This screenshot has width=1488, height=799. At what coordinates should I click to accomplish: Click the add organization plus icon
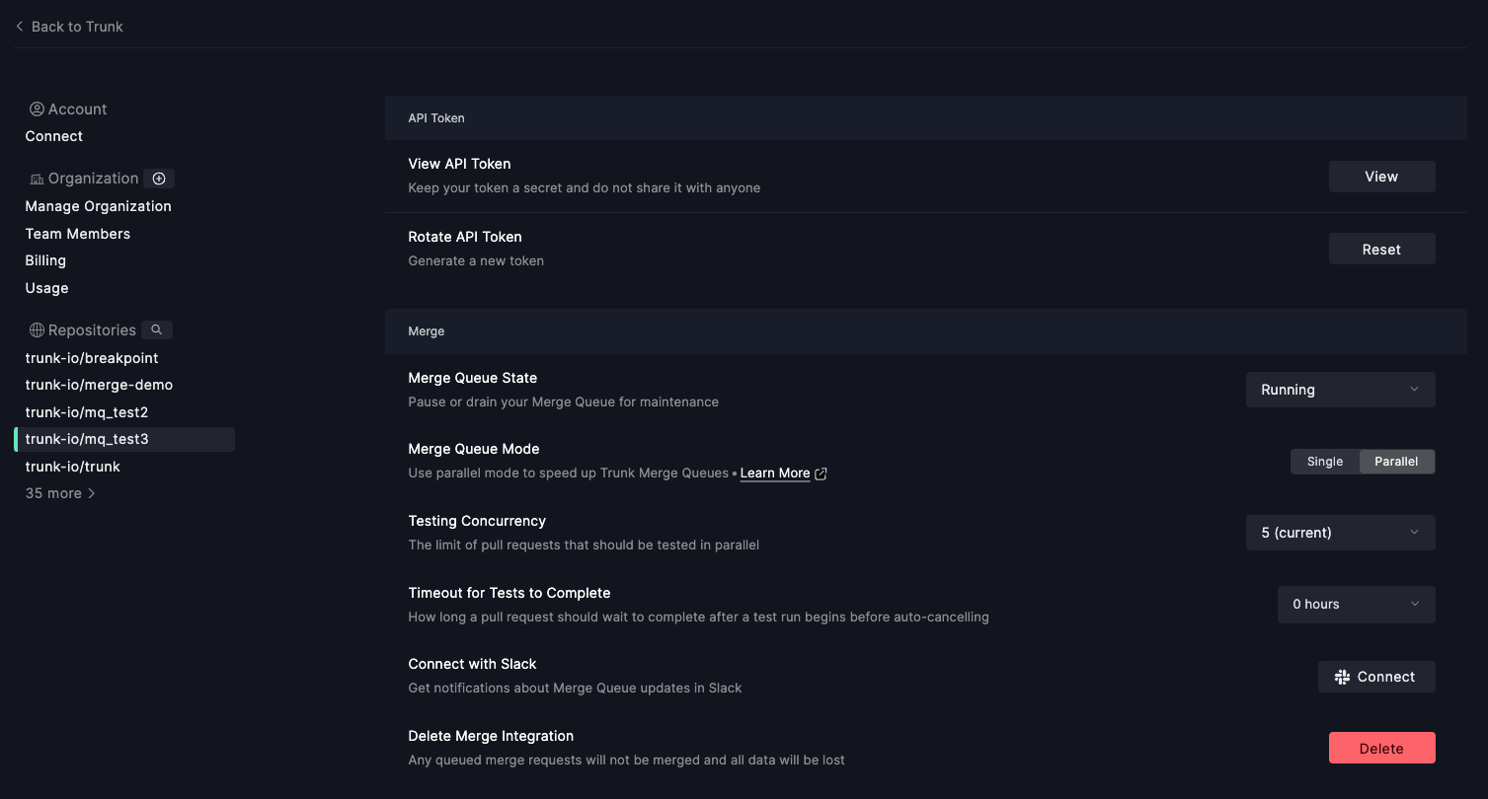159,179
